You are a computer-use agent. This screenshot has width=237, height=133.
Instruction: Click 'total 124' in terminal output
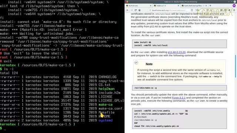click(x=9, y=73)
